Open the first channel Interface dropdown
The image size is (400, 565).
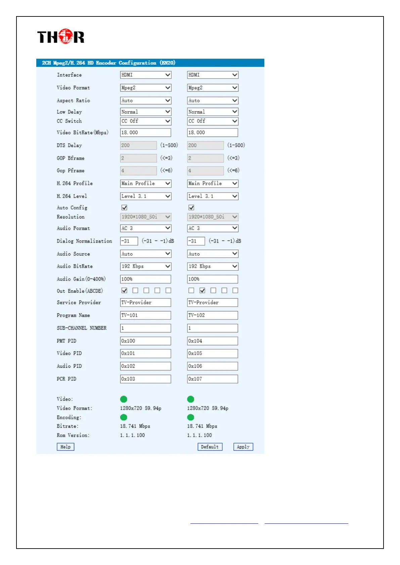pyautogui.click(x=145, y=75)
